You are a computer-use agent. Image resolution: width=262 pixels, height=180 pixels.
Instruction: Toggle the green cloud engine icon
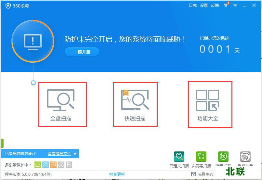point(38,165)
